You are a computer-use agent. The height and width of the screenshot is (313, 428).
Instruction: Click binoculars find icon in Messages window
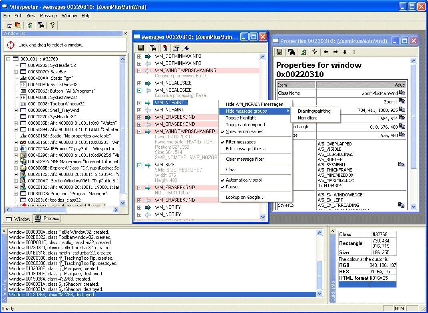[153, 48]
